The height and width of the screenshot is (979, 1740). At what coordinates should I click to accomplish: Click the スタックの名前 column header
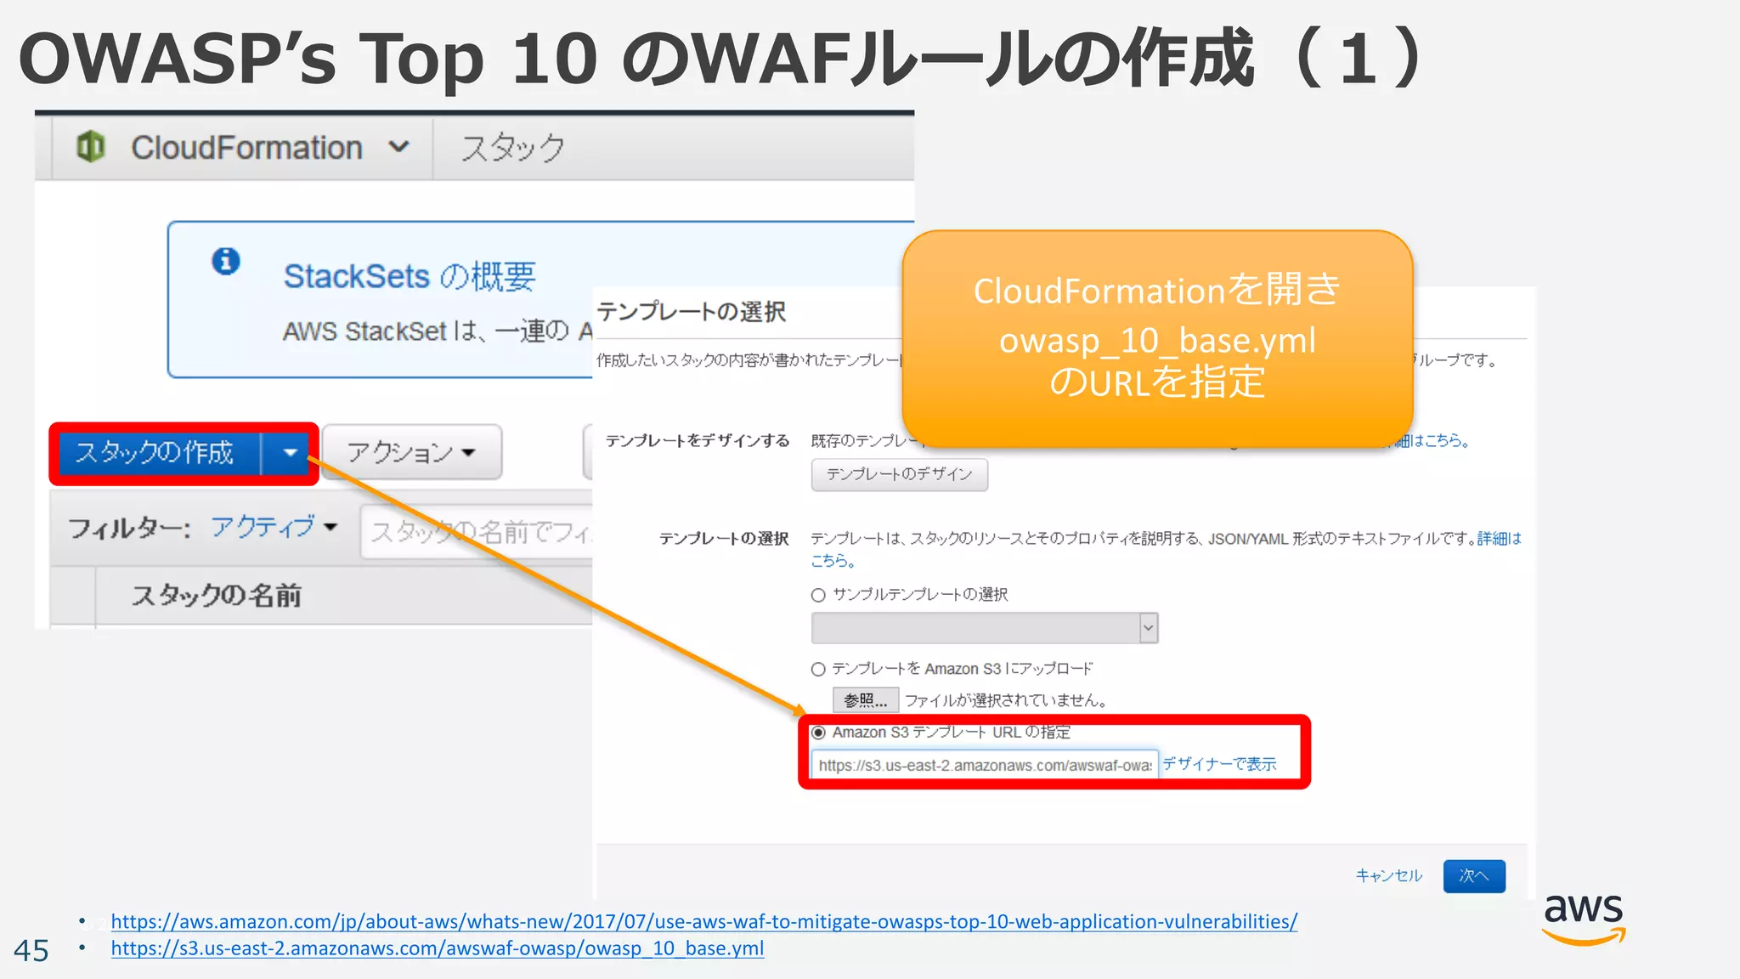coord(216,596)
